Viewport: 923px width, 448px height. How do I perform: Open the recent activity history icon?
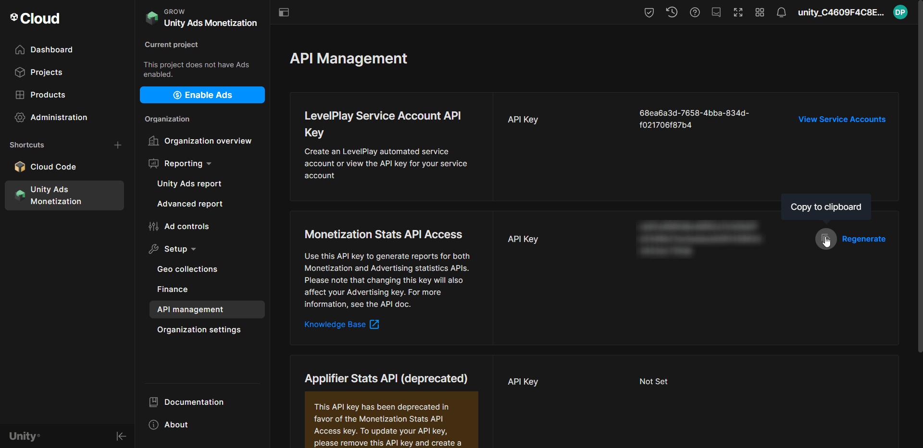pos(672,12)
